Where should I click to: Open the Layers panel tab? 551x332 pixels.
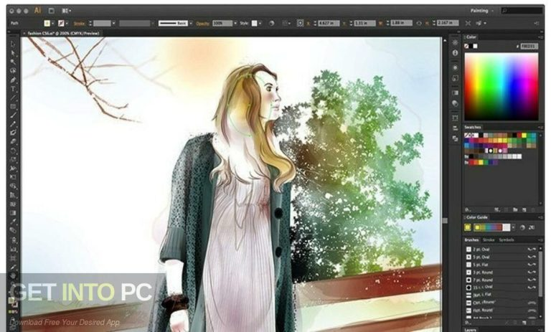tap(470, 330)
